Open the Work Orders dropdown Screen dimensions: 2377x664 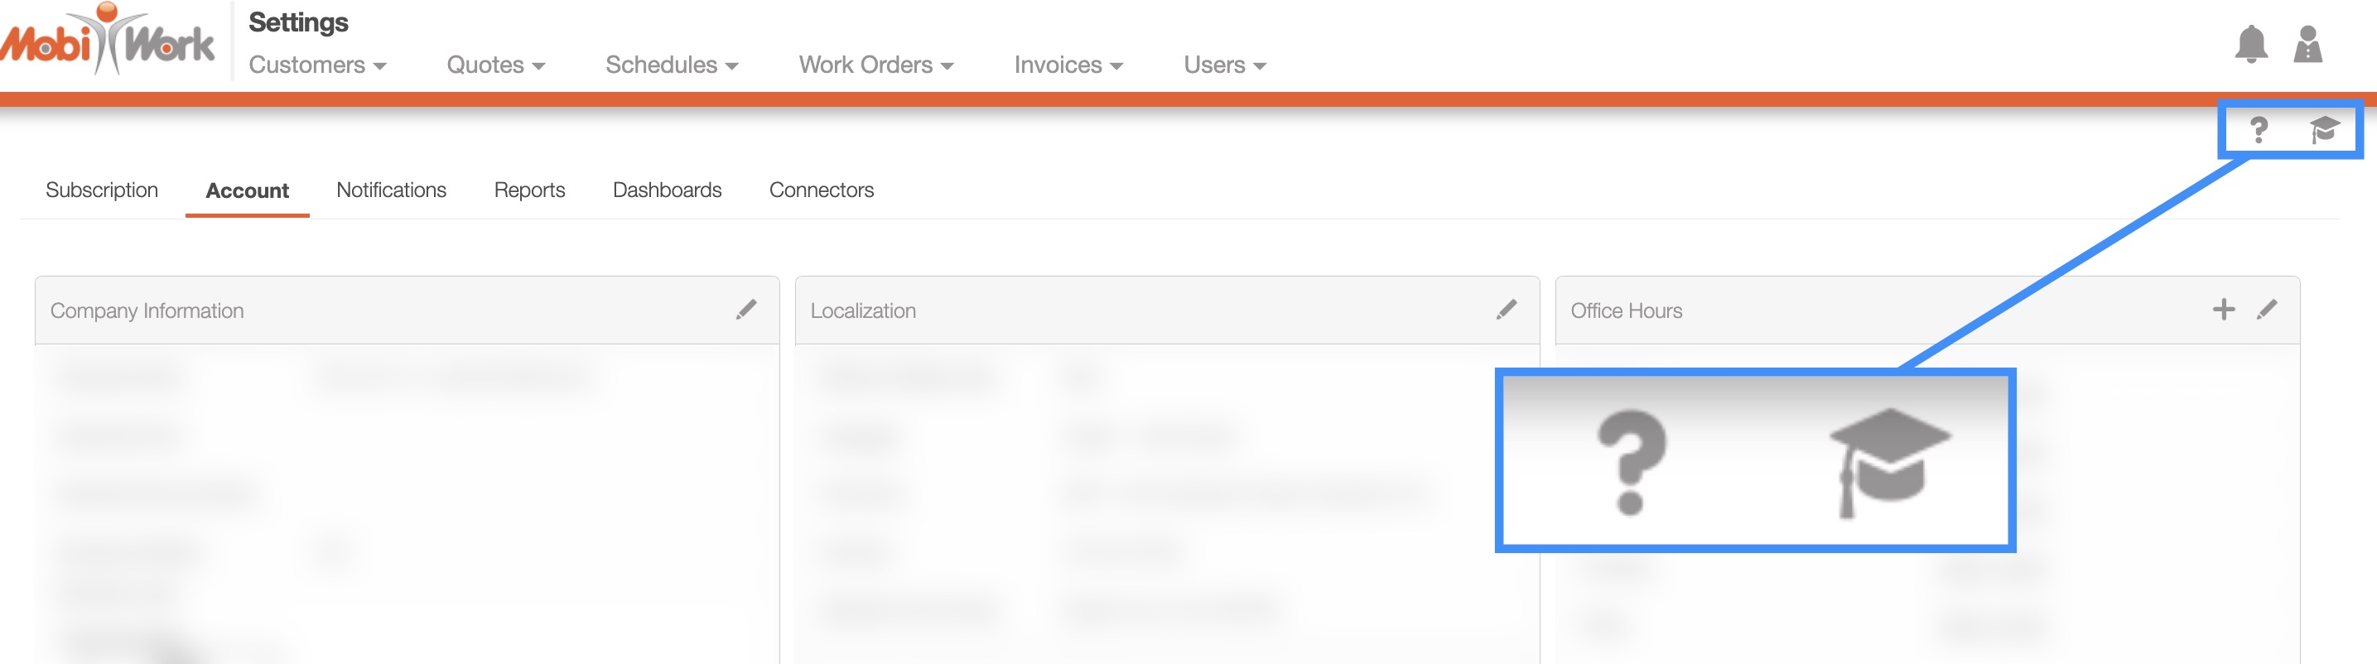tap(875, 65)
